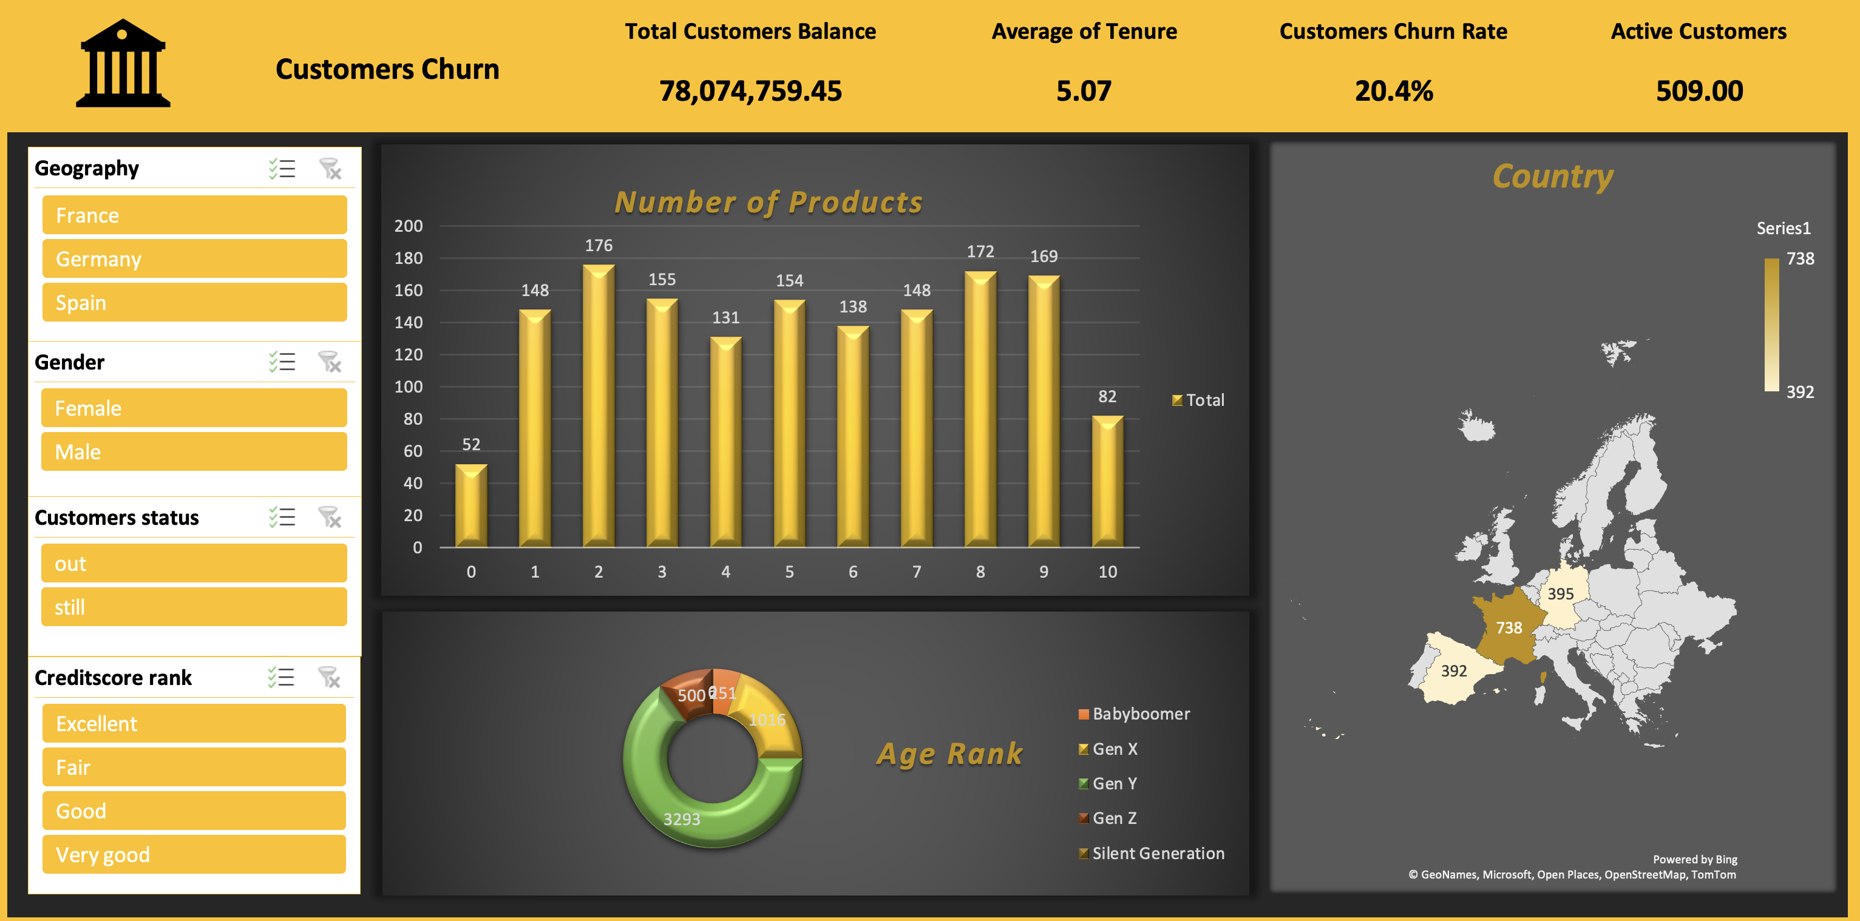Click the 'Customers Churn Rate' heading
This screenshot has height=921, width=1860.
point(1393,31)
